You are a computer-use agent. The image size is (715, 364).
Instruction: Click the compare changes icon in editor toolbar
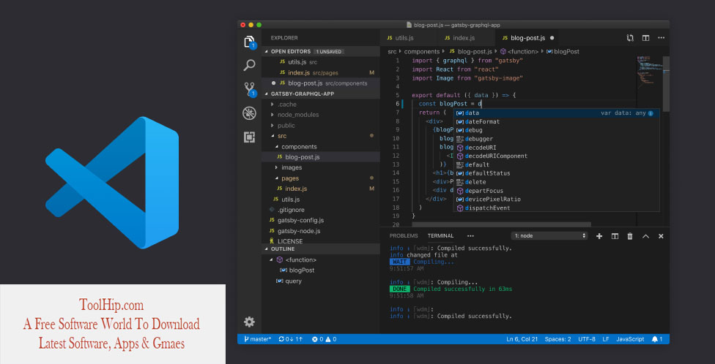tap(630, 38)
